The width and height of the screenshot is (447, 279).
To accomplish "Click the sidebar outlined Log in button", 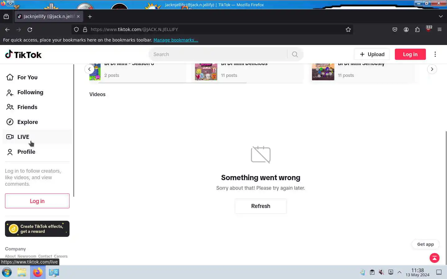I will pyautogui.click(x=37, y=201).
